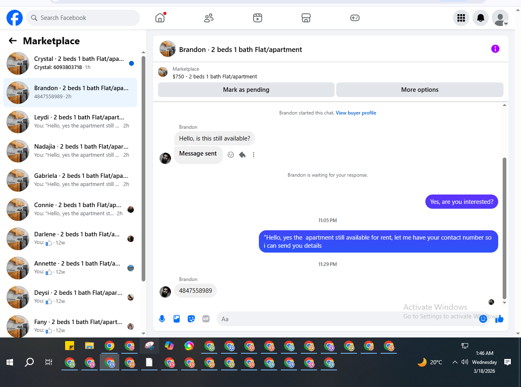Click the Search Facebook field
This screenshot has height=387, width=521.
click(83, 18)
